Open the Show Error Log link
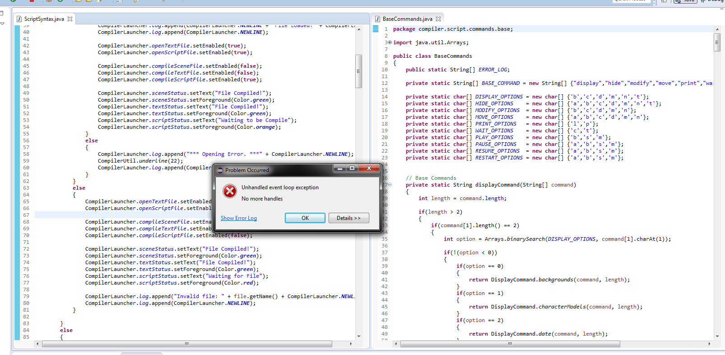Viewport: 725px width, 355px height. (x=239, y=218)
